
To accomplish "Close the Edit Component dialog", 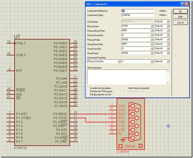I will click(187, 4).
